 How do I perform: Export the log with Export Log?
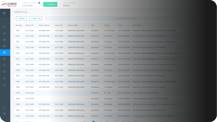coord(36,18)
